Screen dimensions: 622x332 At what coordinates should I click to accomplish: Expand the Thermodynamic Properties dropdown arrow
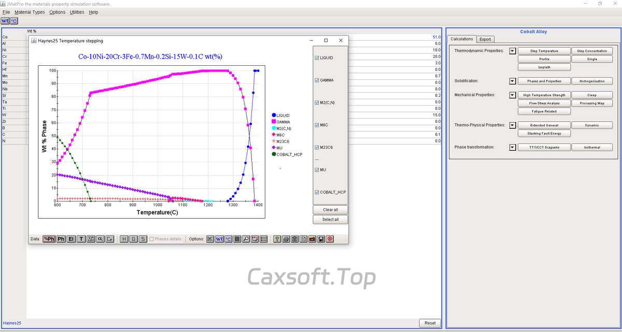(513, 51)
